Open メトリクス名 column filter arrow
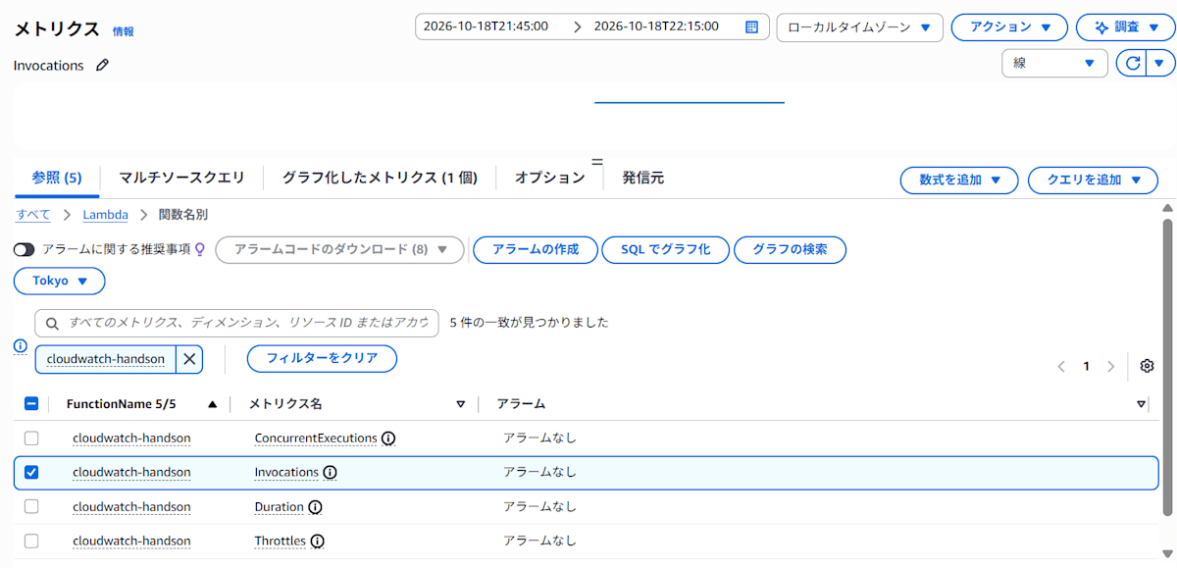Screen dimensions: 1177x568 pos(461,404)
